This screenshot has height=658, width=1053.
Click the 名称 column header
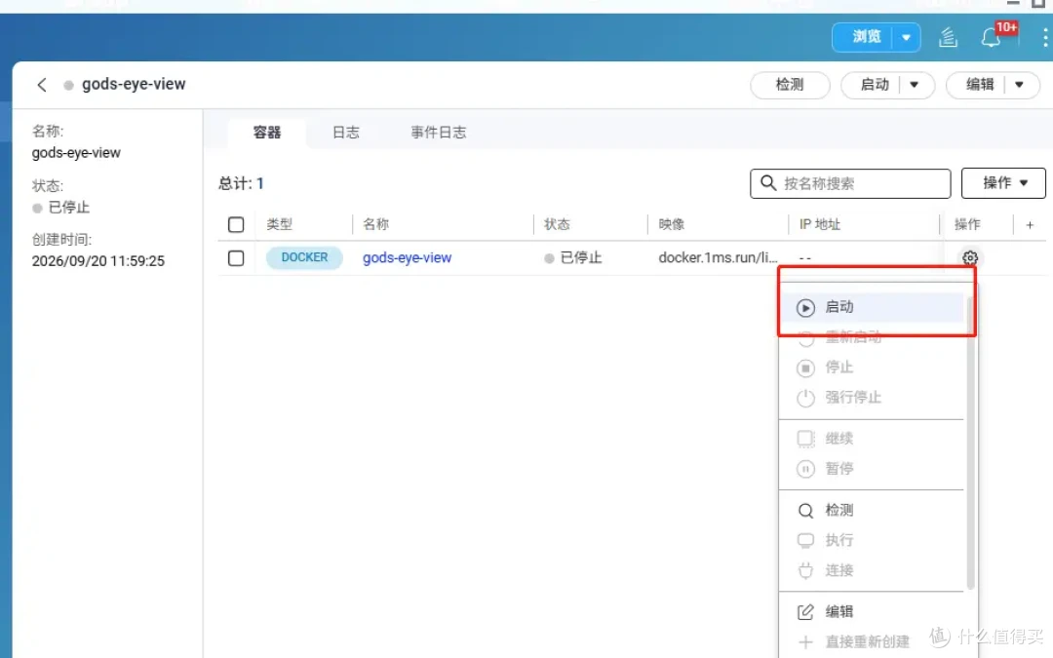coord(376,225)
